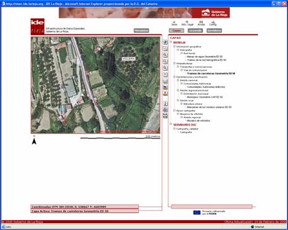This screenshot has height=230, width=288.
Task: Collapse the Ámbito regional-provincial node
Action: (178, 90)
